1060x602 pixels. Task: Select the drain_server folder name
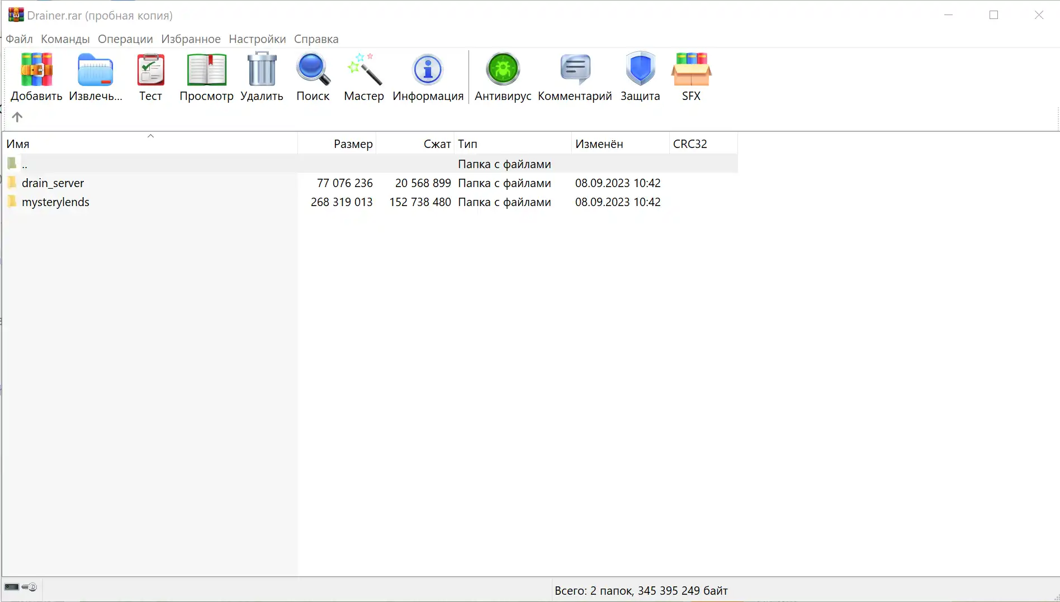[53, 183]
